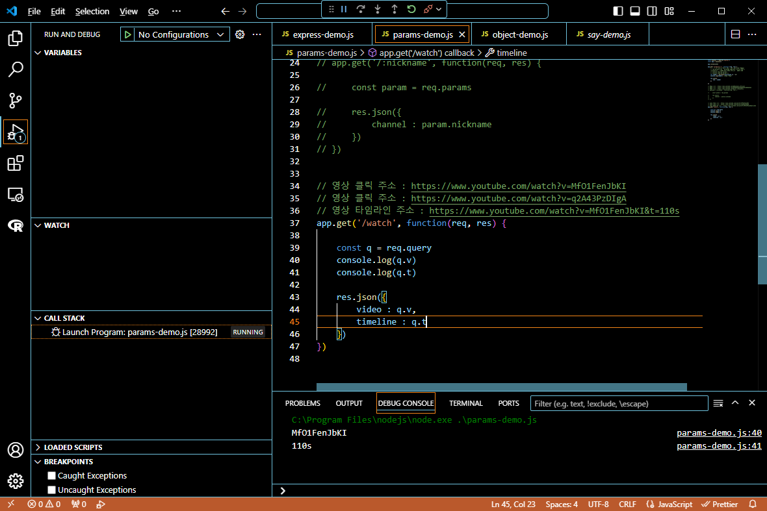Open the Customize Layout icon

(669, 11)
